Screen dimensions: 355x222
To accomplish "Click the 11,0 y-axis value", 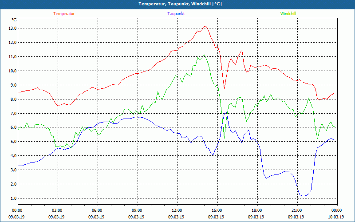I will click(12, 57).
